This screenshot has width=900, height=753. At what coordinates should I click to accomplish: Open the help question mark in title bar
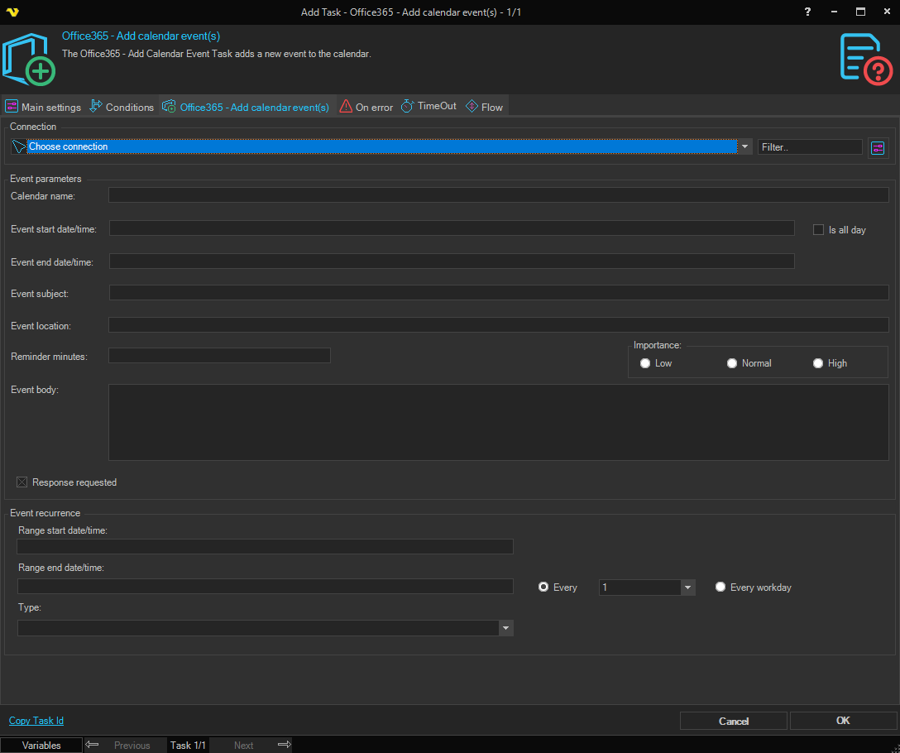tap(807, 12)
